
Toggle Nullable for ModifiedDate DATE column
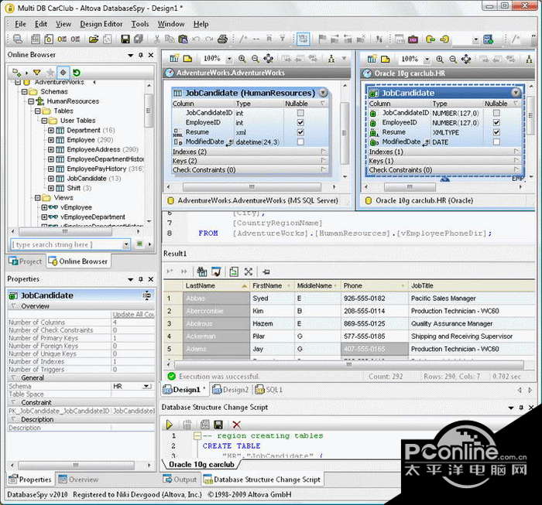[x=496, y=142]
